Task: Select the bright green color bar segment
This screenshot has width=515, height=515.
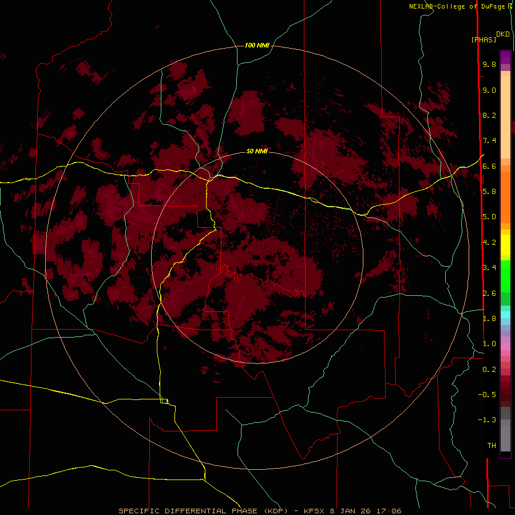Action: tap(505, 276)
